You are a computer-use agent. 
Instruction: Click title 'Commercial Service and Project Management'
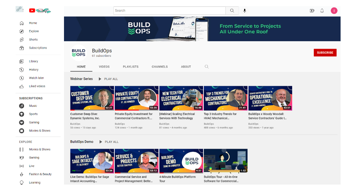click(x=134, y=179)
